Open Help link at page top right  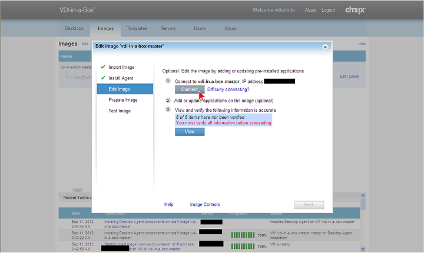362,44
